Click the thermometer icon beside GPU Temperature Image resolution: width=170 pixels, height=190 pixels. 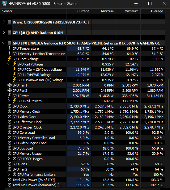tap(10, 48)
